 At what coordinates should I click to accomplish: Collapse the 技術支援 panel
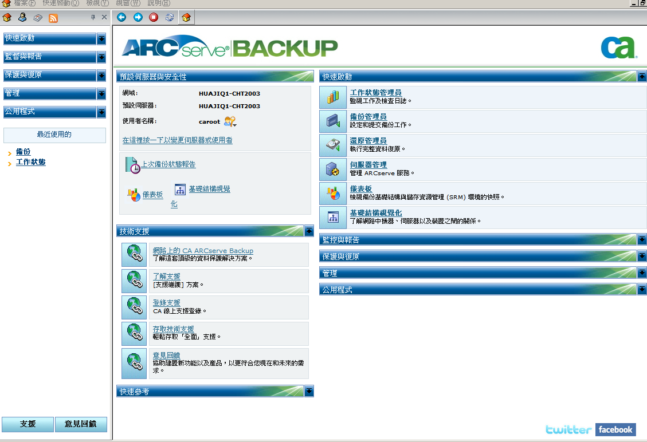click(309, 231)
